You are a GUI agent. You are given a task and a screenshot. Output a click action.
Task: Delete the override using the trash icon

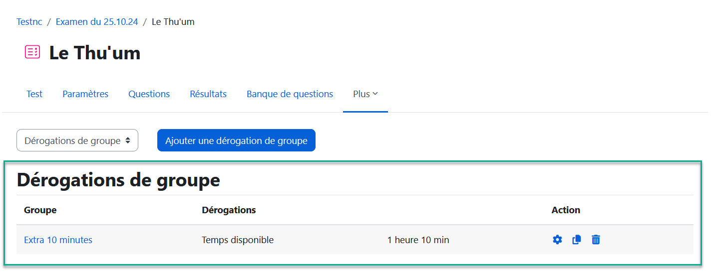[x=596, y=240]
